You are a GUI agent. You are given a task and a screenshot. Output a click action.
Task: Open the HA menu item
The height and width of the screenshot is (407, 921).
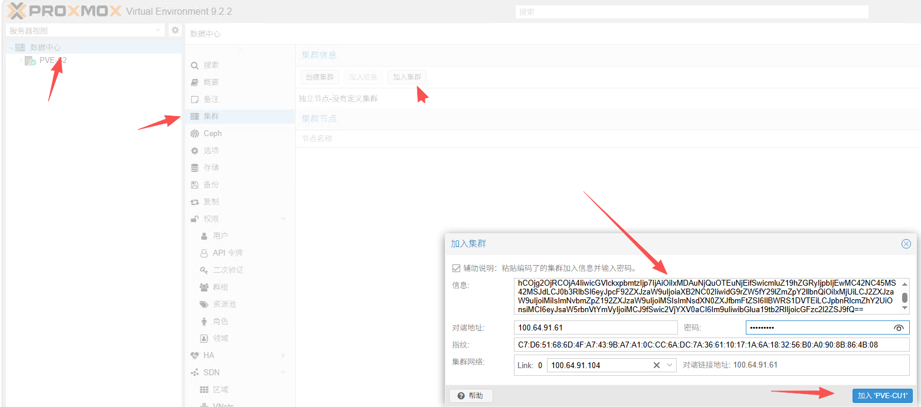click(x=240, y=355)
